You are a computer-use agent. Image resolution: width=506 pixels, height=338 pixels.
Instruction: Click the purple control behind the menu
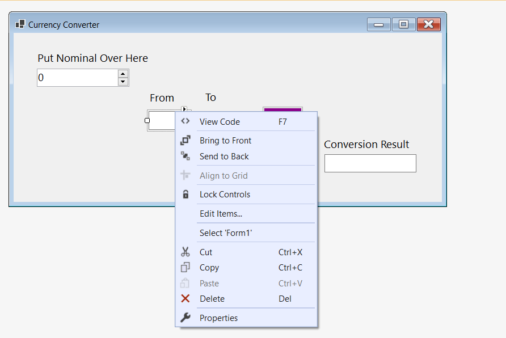coord(282,109)
